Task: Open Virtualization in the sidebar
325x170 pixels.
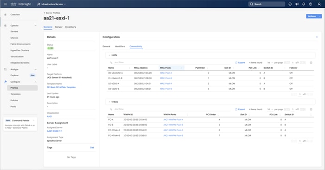Action: [x=17, y=57]
